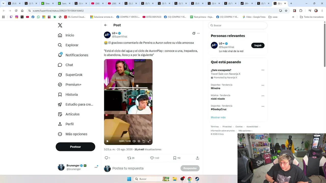
Task: Open LO + profile avatar on the post
Action: 107,35
